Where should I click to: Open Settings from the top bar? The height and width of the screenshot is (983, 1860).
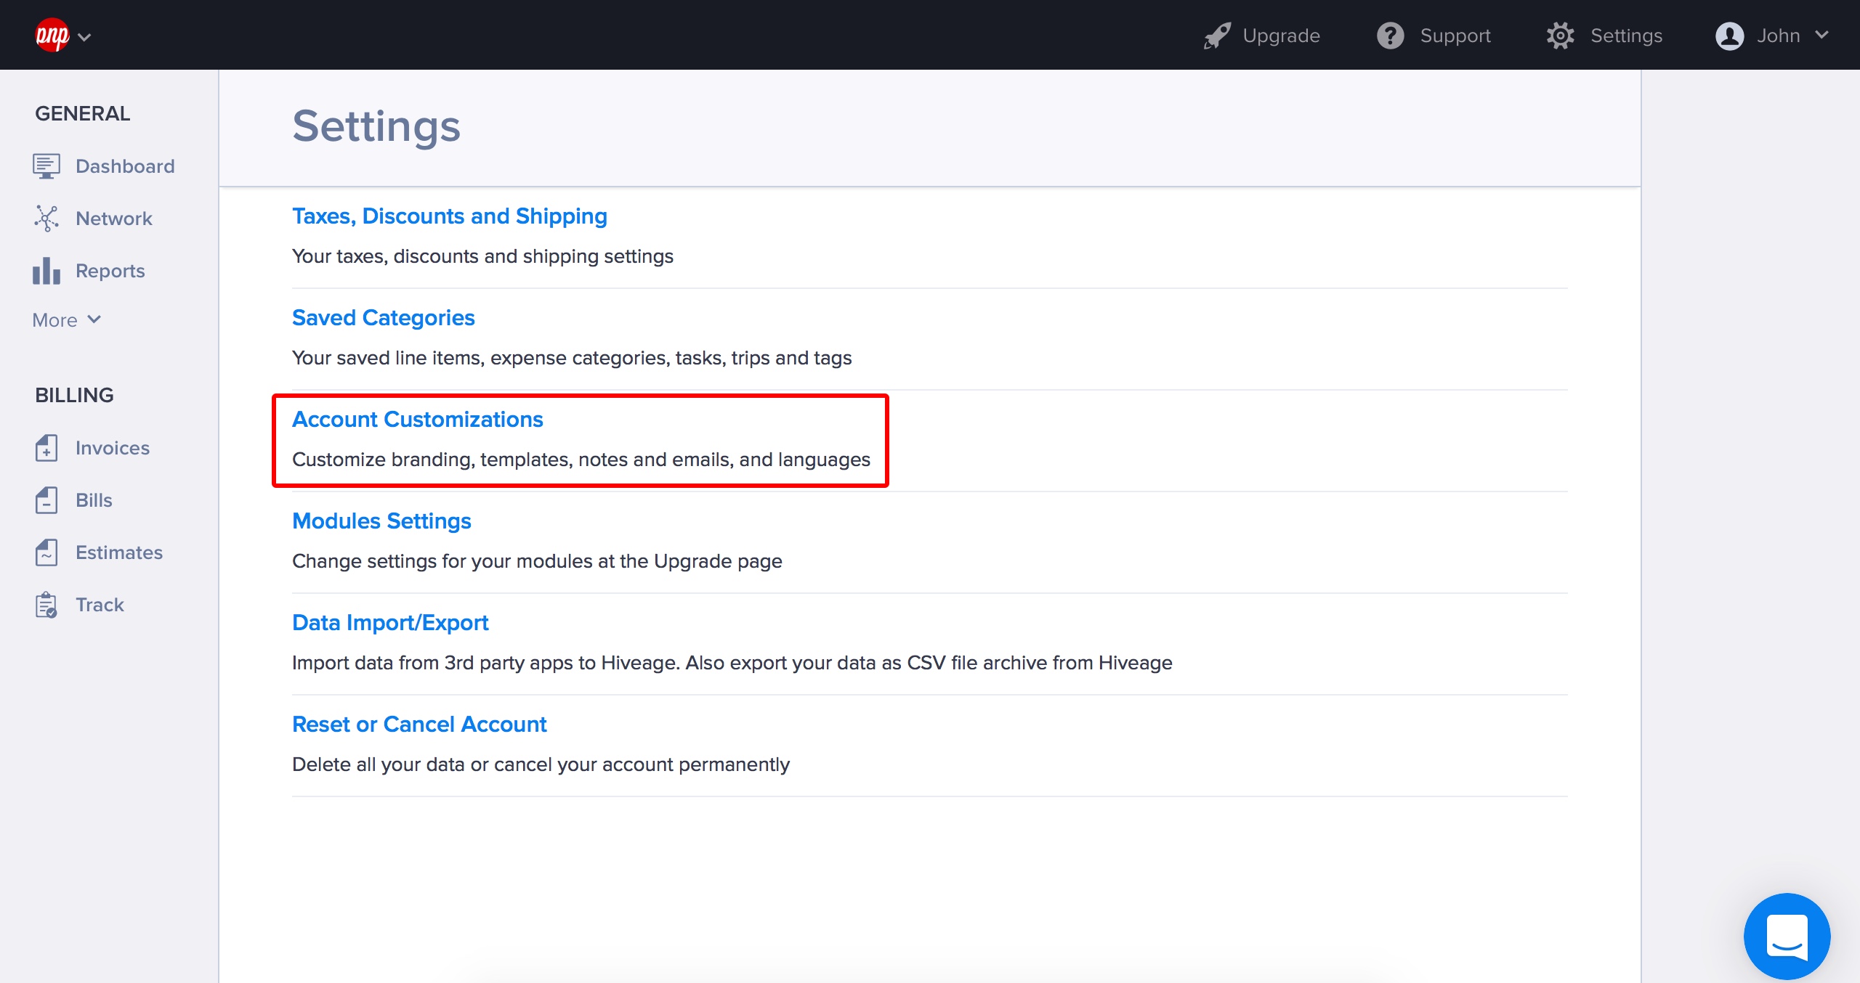click(1605, 36)
